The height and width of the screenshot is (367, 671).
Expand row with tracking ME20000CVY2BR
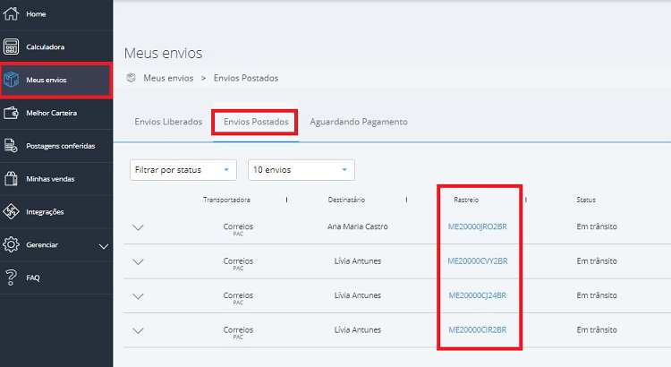(x=138, y=261)
